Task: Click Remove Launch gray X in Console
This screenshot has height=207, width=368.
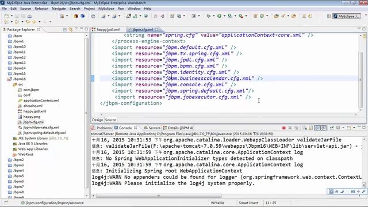Action: coord(290,128)
